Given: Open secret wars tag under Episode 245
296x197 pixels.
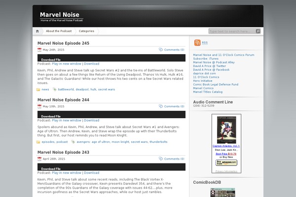Looking at the screenshot, I should click(107, 90).
